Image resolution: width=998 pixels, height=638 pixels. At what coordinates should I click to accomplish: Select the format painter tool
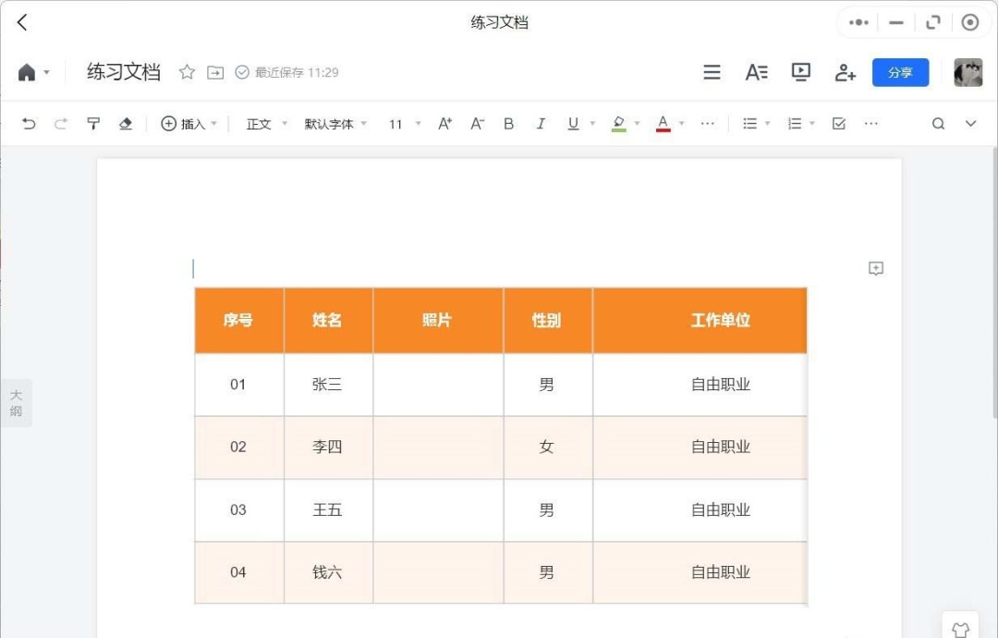point(93,123)
